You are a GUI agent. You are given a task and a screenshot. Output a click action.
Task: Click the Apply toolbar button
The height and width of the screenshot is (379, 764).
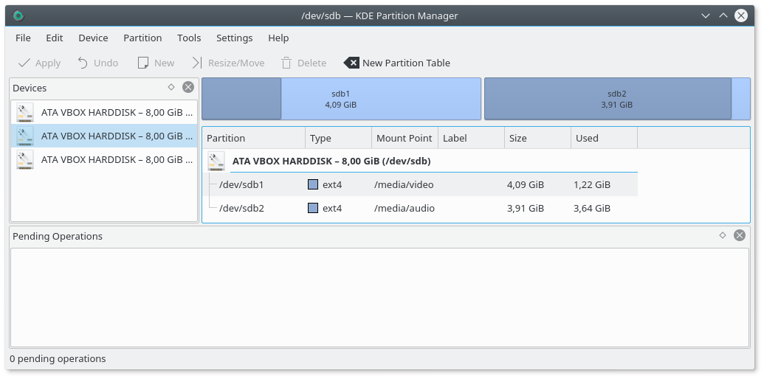(39, 63)
